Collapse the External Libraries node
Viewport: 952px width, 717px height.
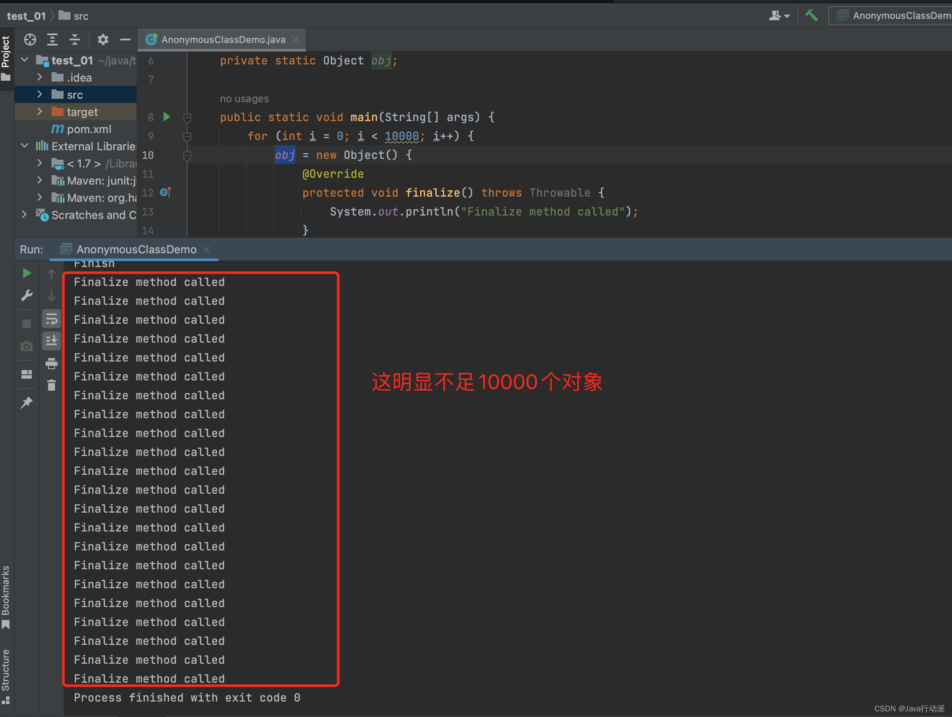click(25, 146)
